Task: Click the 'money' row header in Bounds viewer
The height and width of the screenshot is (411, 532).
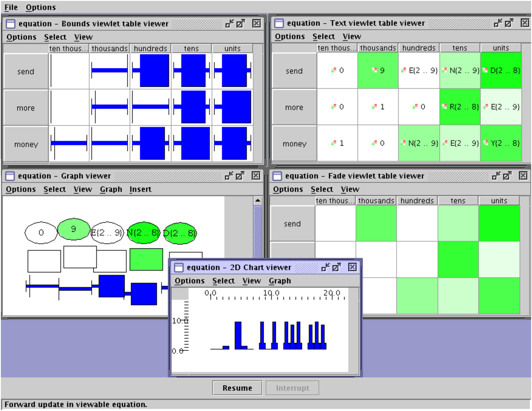Action: (26, 144)
